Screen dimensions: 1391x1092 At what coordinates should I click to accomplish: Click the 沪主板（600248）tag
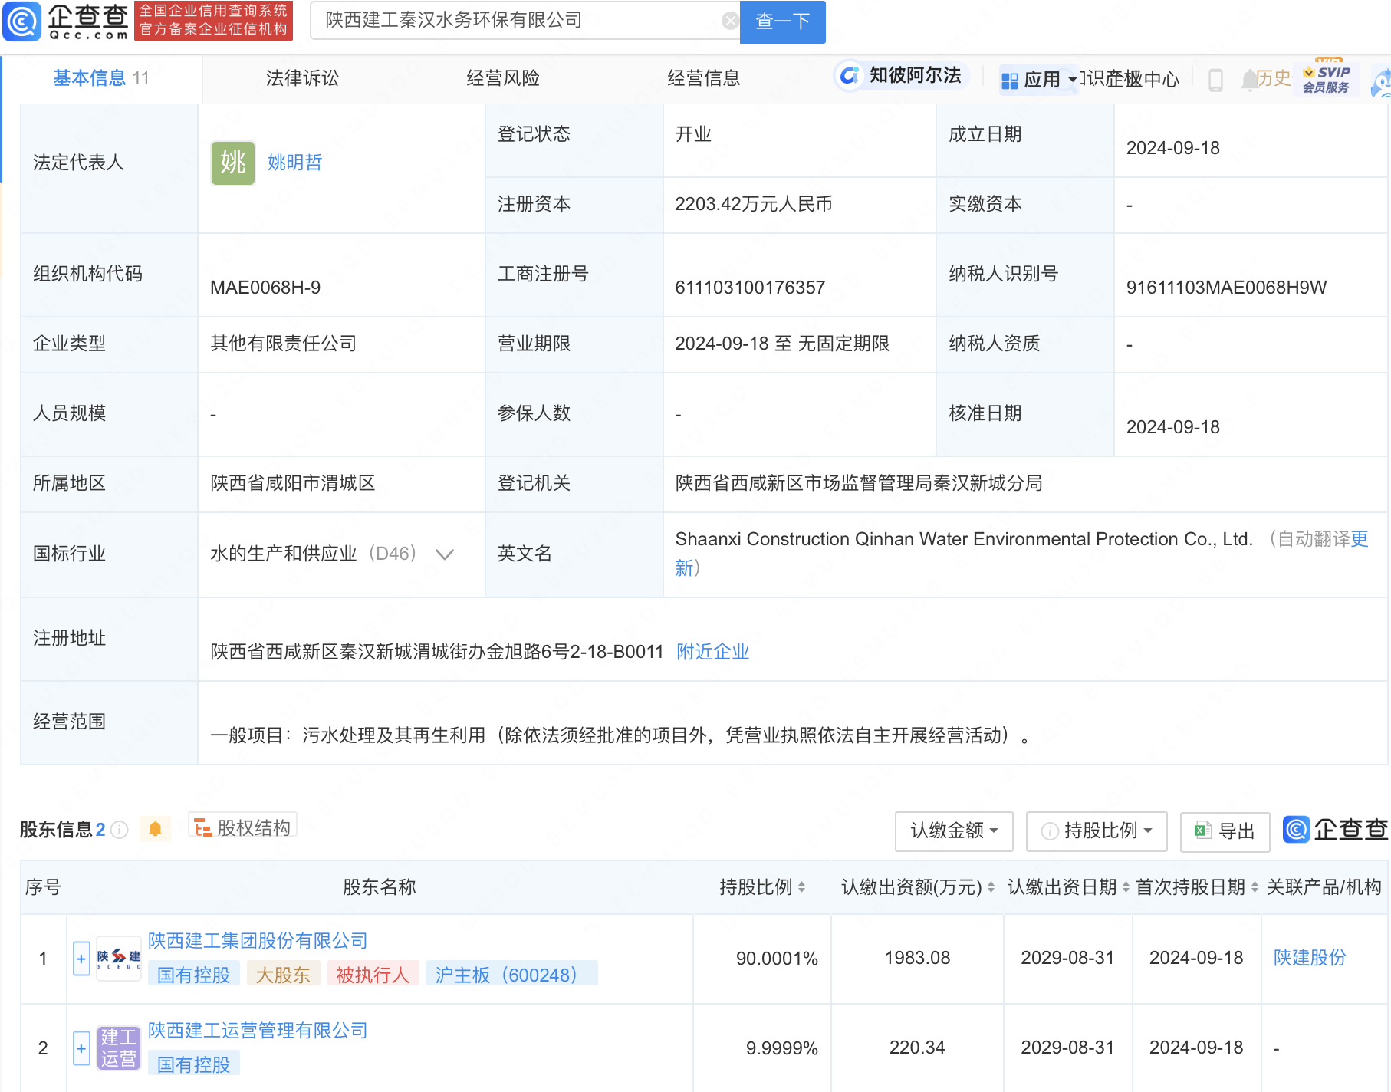point(511,975)
